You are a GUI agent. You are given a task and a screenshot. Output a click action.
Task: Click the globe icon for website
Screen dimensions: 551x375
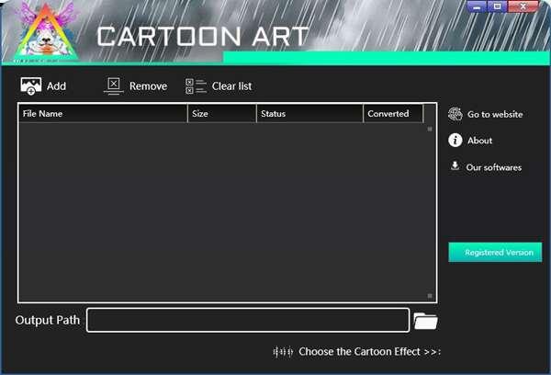(x=455, y=114)
